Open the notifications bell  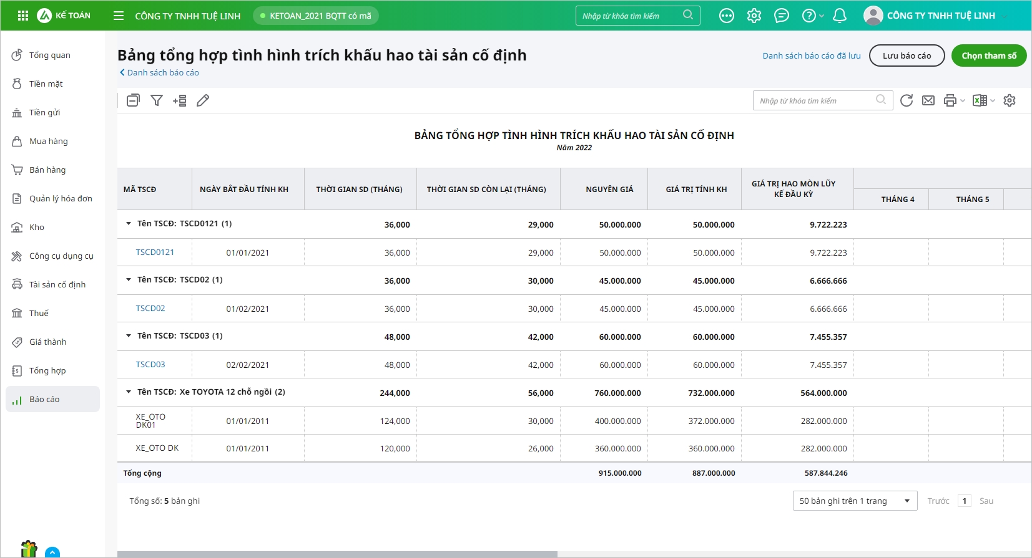point(840,16)
